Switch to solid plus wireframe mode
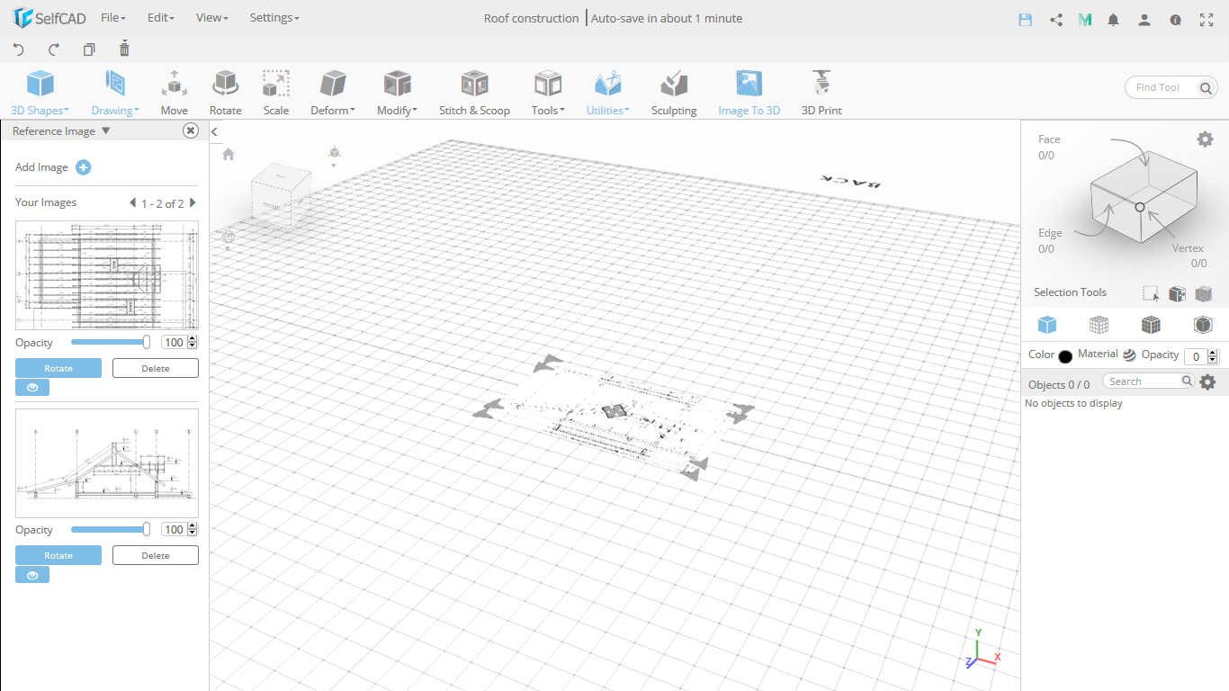The height and width of the screenshot is (691, 1229). tap(1151, 325)
